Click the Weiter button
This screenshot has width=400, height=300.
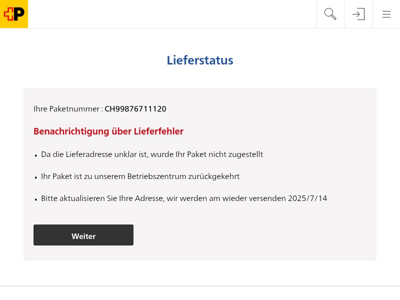[83, 235]
